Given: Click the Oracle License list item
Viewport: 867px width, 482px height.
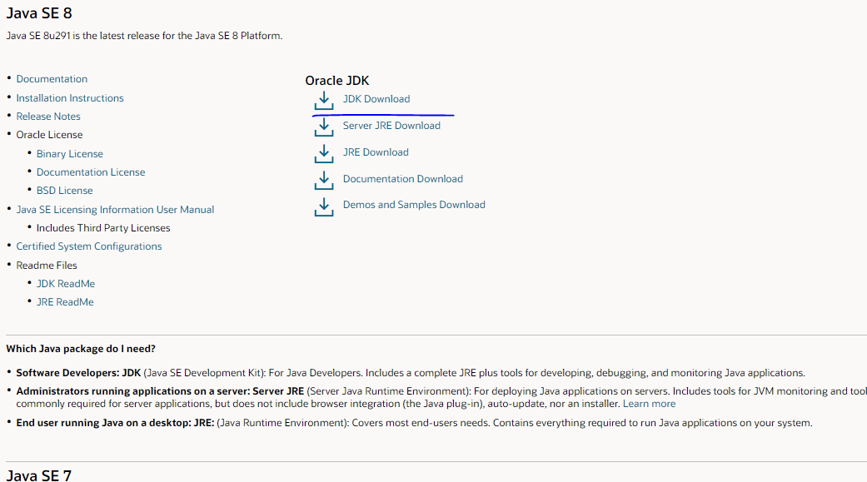Looking at the screenshot, I should (49, 135).
